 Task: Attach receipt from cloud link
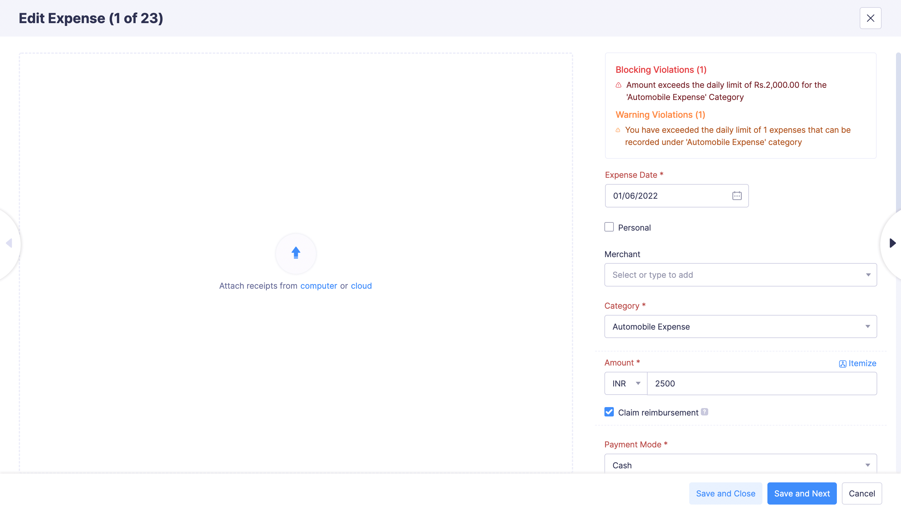tap(361, 286)
